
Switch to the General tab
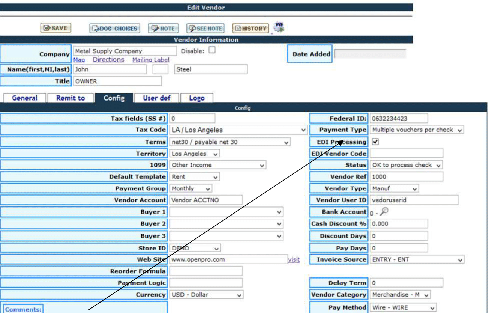[x=24, y=98]
